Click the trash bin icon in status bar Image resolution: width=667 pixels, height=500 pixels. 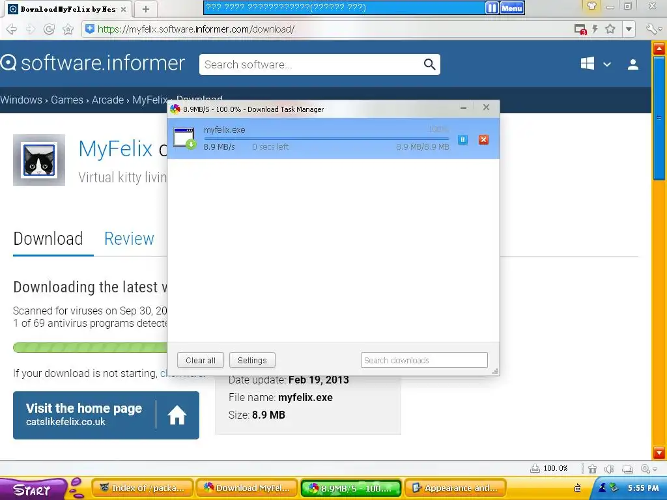(x=592, y=469)
